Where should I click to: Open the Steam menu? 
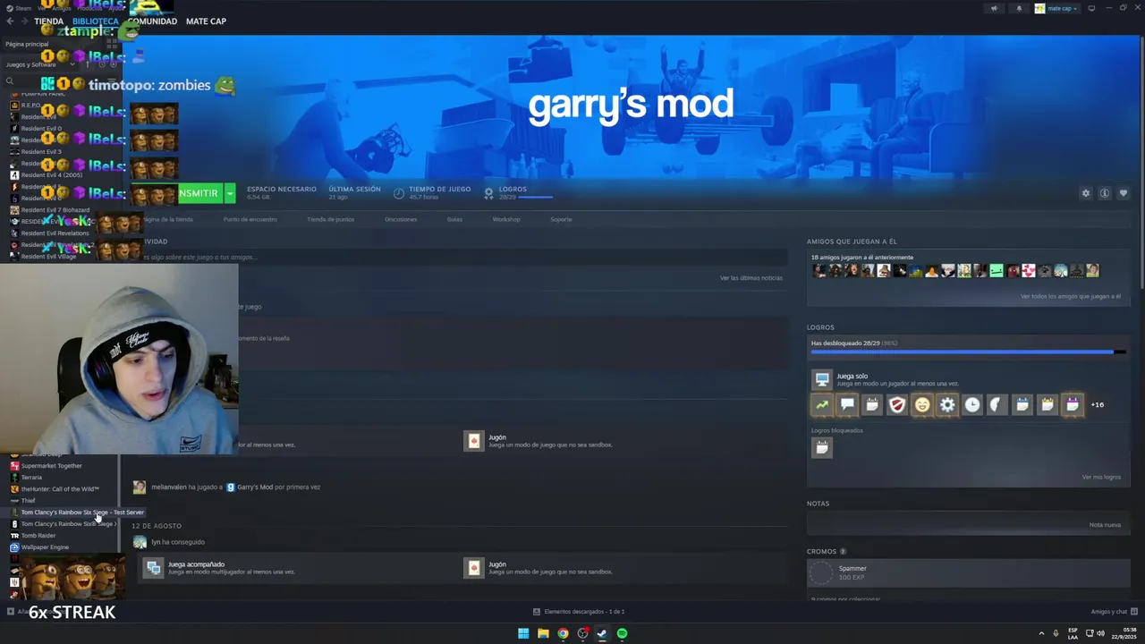click(20, 8)
